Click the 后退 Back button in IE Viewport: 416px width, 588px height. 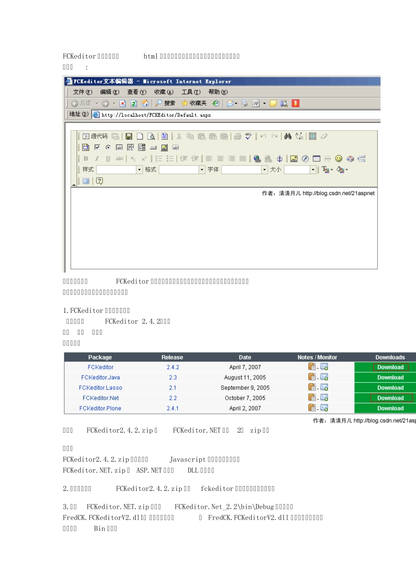(x=82, y=104)
